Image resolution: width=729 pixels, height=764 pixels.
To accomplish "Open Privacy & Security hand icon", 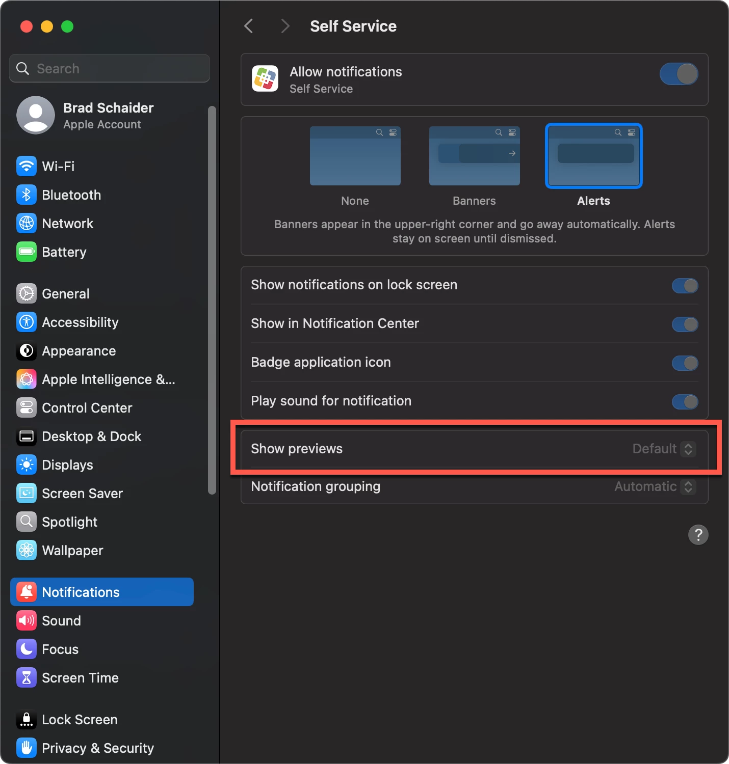I will [27, 748].
